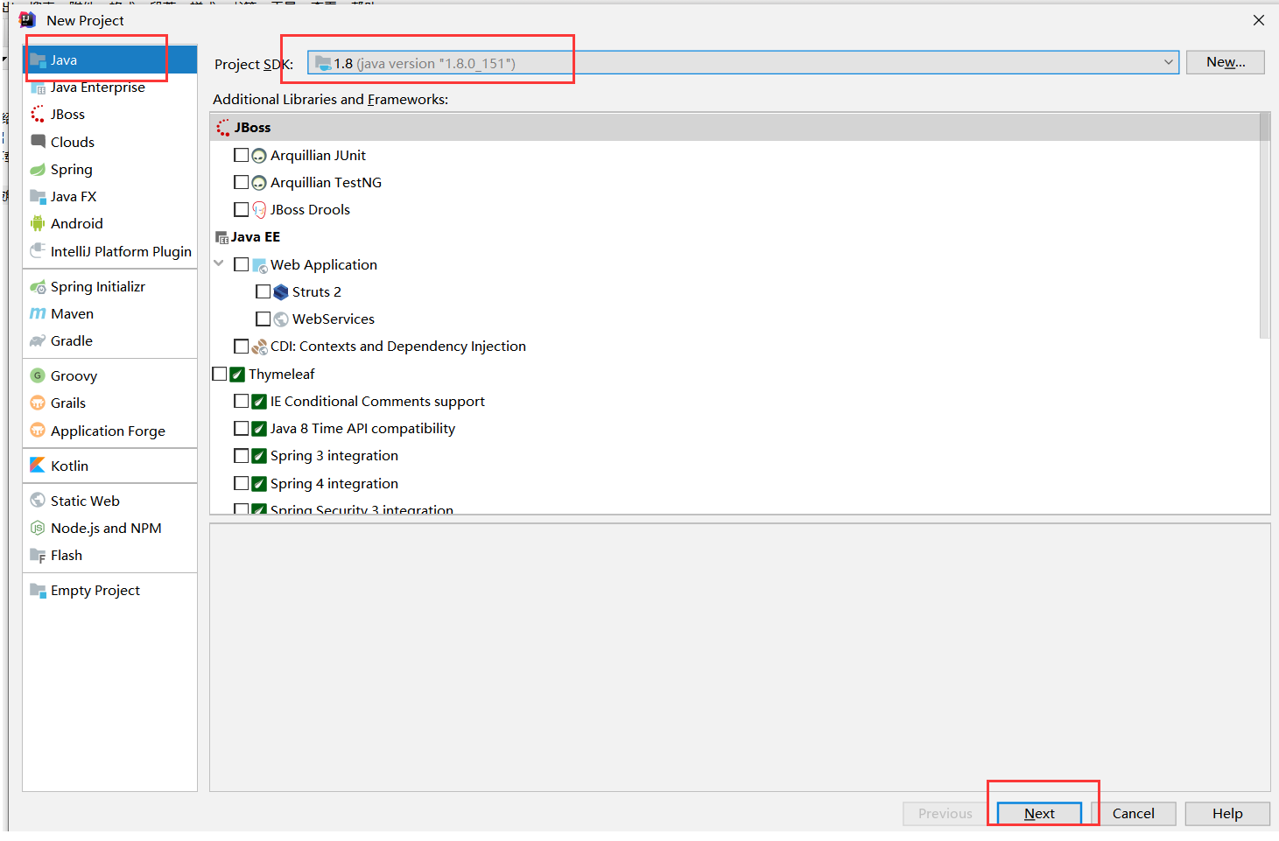Click the New... SDK button

[1226, 62]
